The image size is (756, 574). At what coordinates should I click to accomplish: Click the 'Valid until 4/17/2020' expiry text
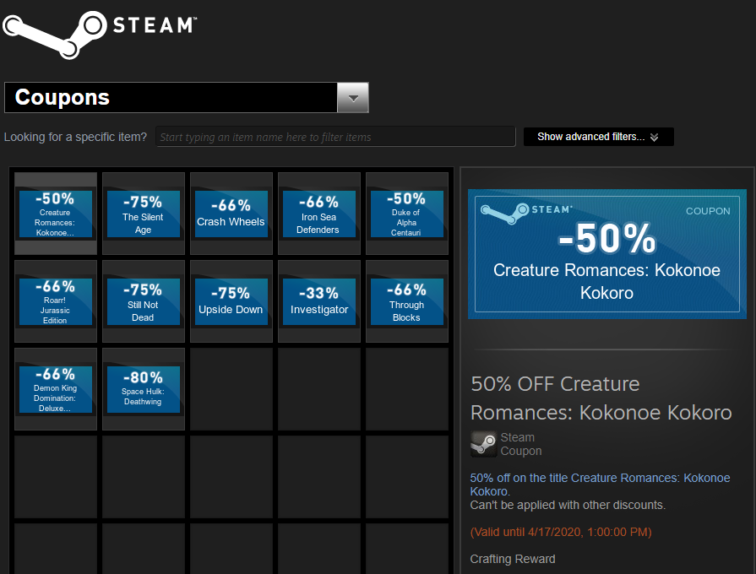[561, 532]
